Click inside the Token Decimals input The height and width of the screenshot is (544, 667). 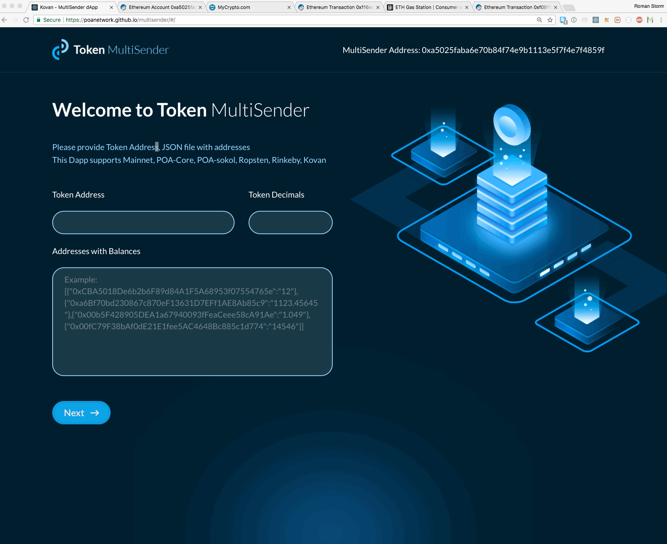(291, 223)
